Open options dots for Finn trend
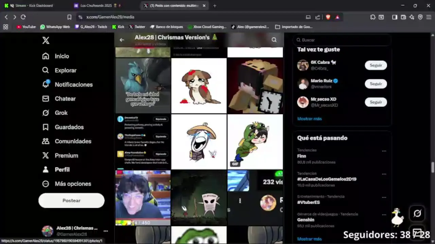The width and height of the screenshot is (435, 244). [x=384, y=151]
